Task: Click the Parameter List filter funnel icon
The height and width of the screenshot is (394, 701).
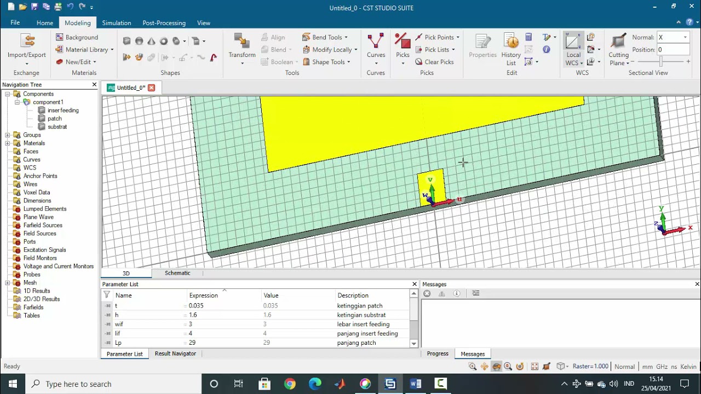Action: (x=107, y=295)
